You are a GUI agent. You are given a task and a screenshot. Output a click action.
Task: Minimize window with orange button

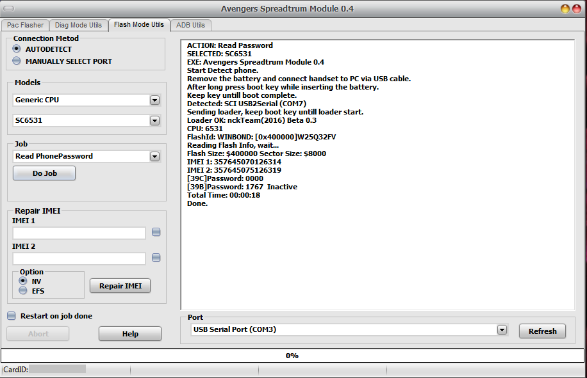pyautogui.click(x=565, y=8)
